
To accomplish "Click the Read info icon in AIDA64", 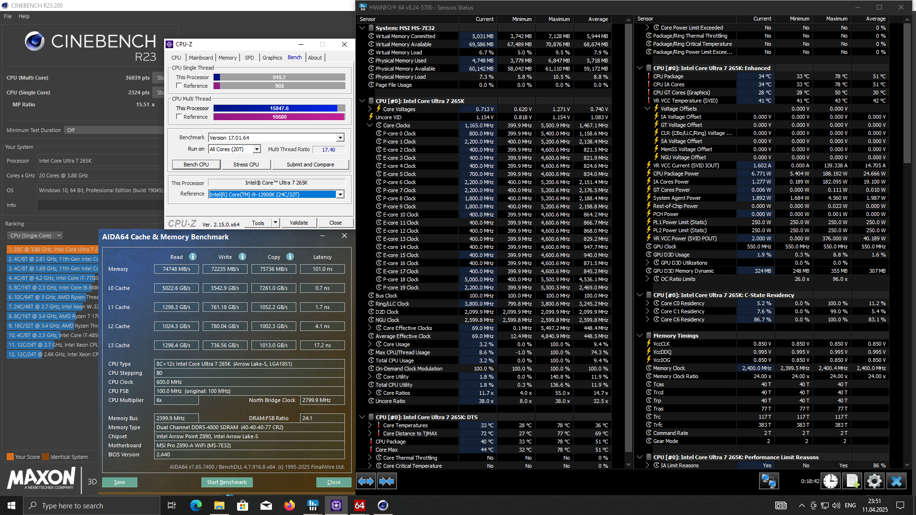I will [x=193, y=257].
